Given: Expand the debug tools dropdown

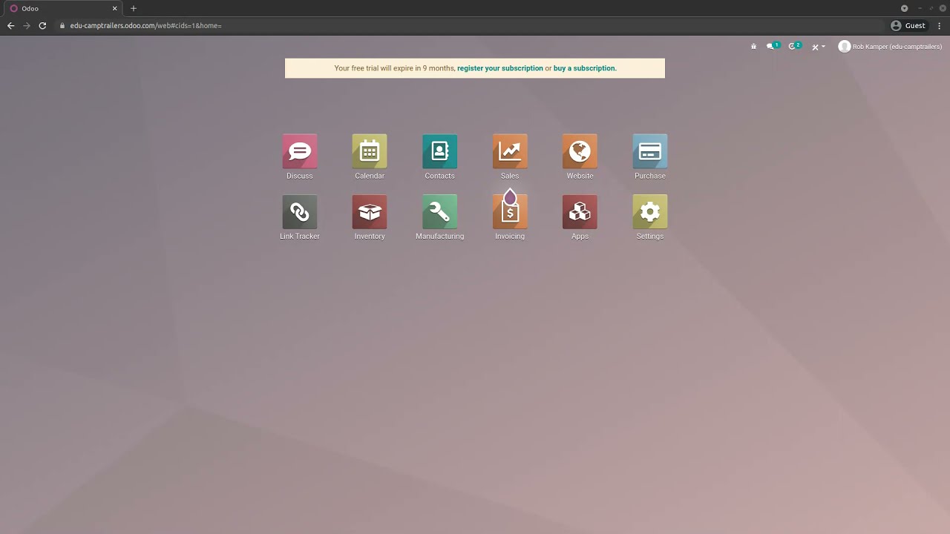Looking at the screenshot, I should point(818,47).
